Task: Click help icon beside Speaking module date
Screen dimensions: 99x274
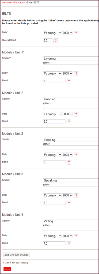Action: [76, 196]
